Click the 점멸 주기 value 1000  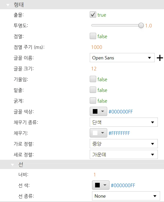pos(97,47)
